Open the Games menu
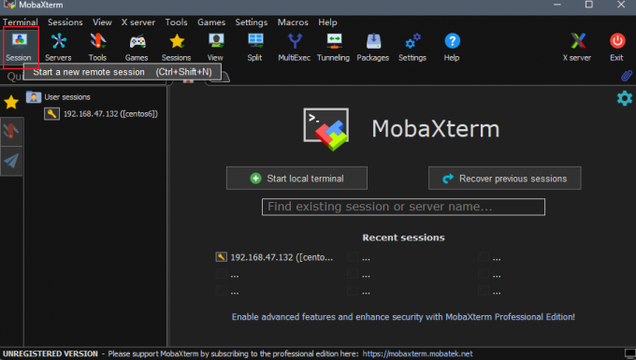636x360 pixels. [211, 22]
